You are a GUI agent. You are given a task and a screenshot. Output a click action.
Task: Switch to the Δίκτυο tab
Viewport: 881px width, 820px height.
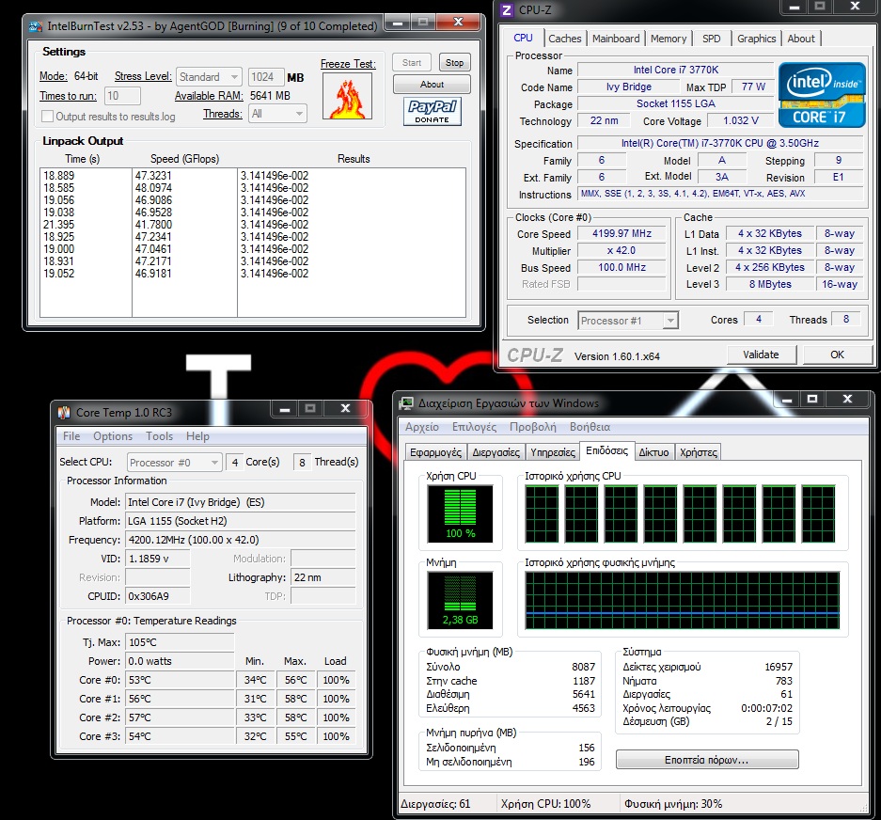653,452
